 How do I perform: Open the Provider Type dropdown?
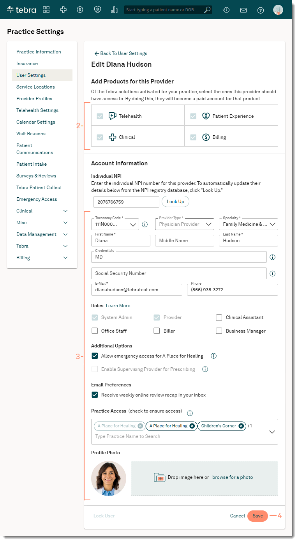[185, 224]
